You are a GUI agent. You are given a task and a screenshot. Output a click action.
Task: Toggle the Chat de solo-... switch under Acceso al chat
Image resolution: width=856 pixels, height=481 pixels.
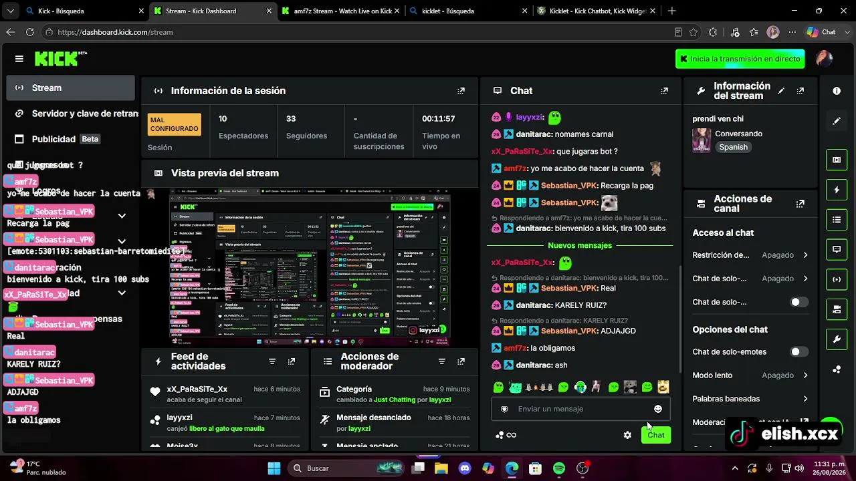click(x=799, y=302)
